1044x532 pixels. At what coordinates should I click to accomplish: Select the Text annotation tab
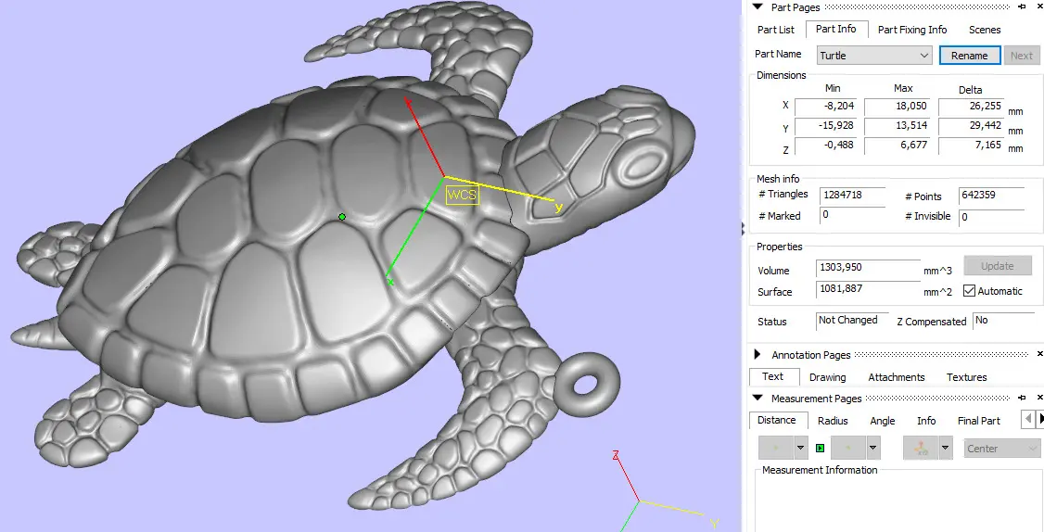click(x=772, y=376)
